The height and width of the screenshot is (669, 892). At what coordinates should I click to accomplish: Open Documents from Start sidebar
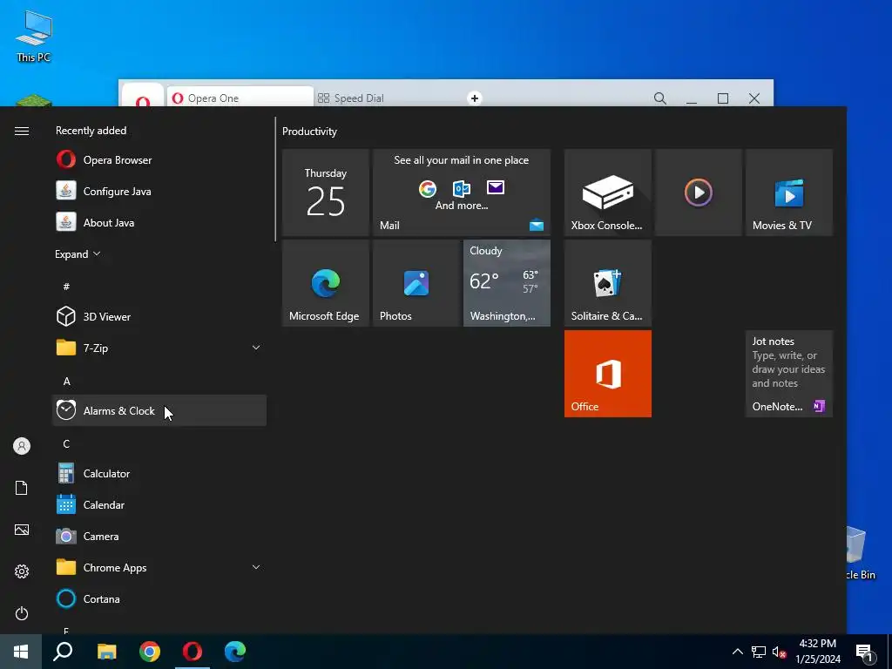point(22,488)
